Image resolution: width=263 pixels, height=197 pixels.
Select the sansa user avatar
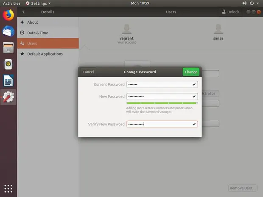[218, 29]
